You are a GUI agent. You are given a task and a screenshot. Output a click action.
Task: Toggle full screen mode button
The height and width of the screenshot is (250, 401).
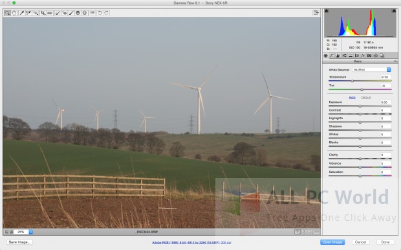tap(316, 13)
